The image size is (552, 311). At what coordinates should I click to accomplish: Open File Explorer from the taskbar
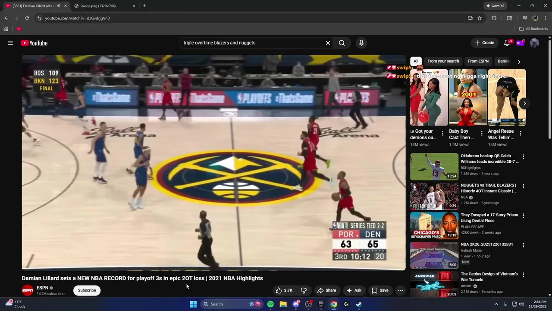point(283,304)
